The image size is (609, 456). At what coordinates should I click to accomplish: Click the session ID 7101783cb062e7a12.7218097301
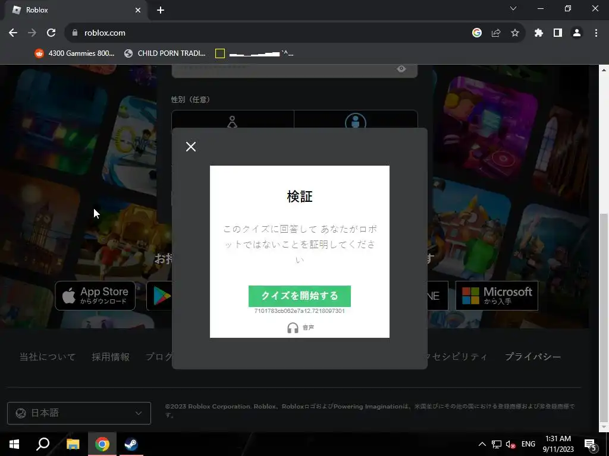point(300,311)
